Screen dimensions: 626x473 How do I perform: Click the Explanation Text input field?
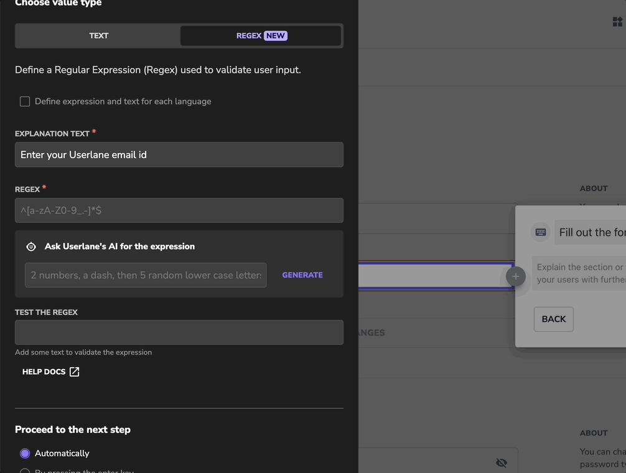[179, 154]
